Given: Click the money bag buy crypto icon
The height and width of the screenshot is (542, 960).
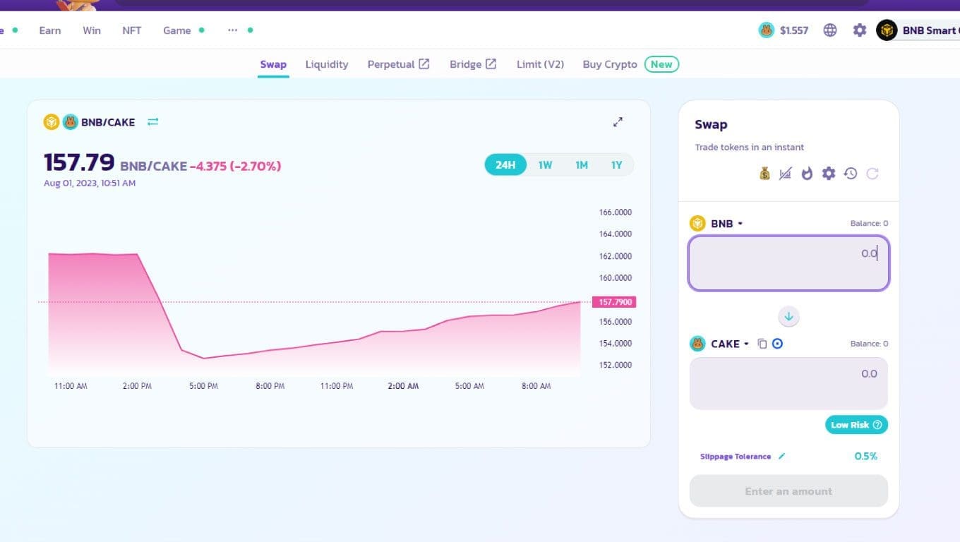Looking at the screenshot, I should [764, 174].
